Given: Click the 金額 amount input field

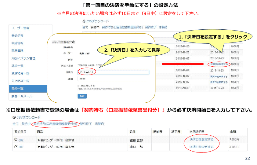Looking at the screenshot, I should (113, 79).
